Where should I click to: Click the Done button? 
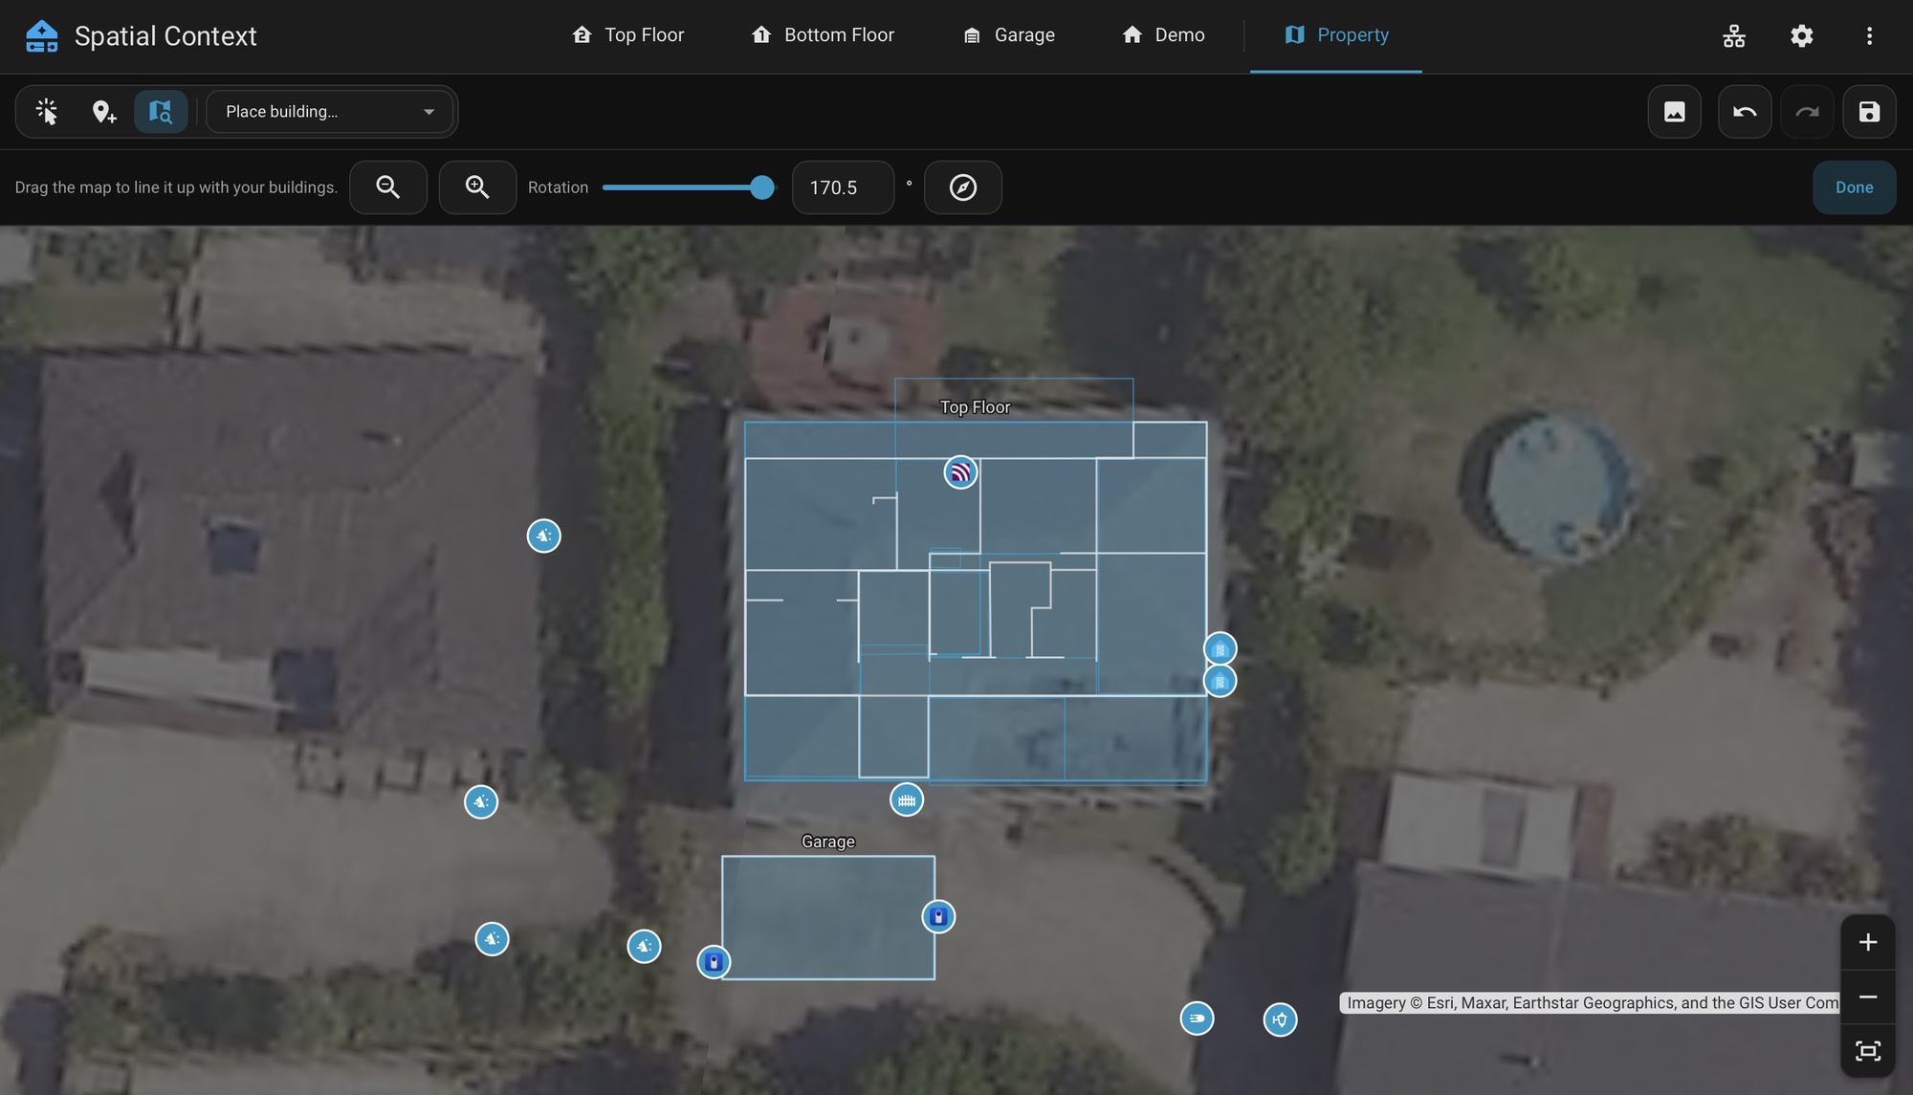(x=1854, y=187)
